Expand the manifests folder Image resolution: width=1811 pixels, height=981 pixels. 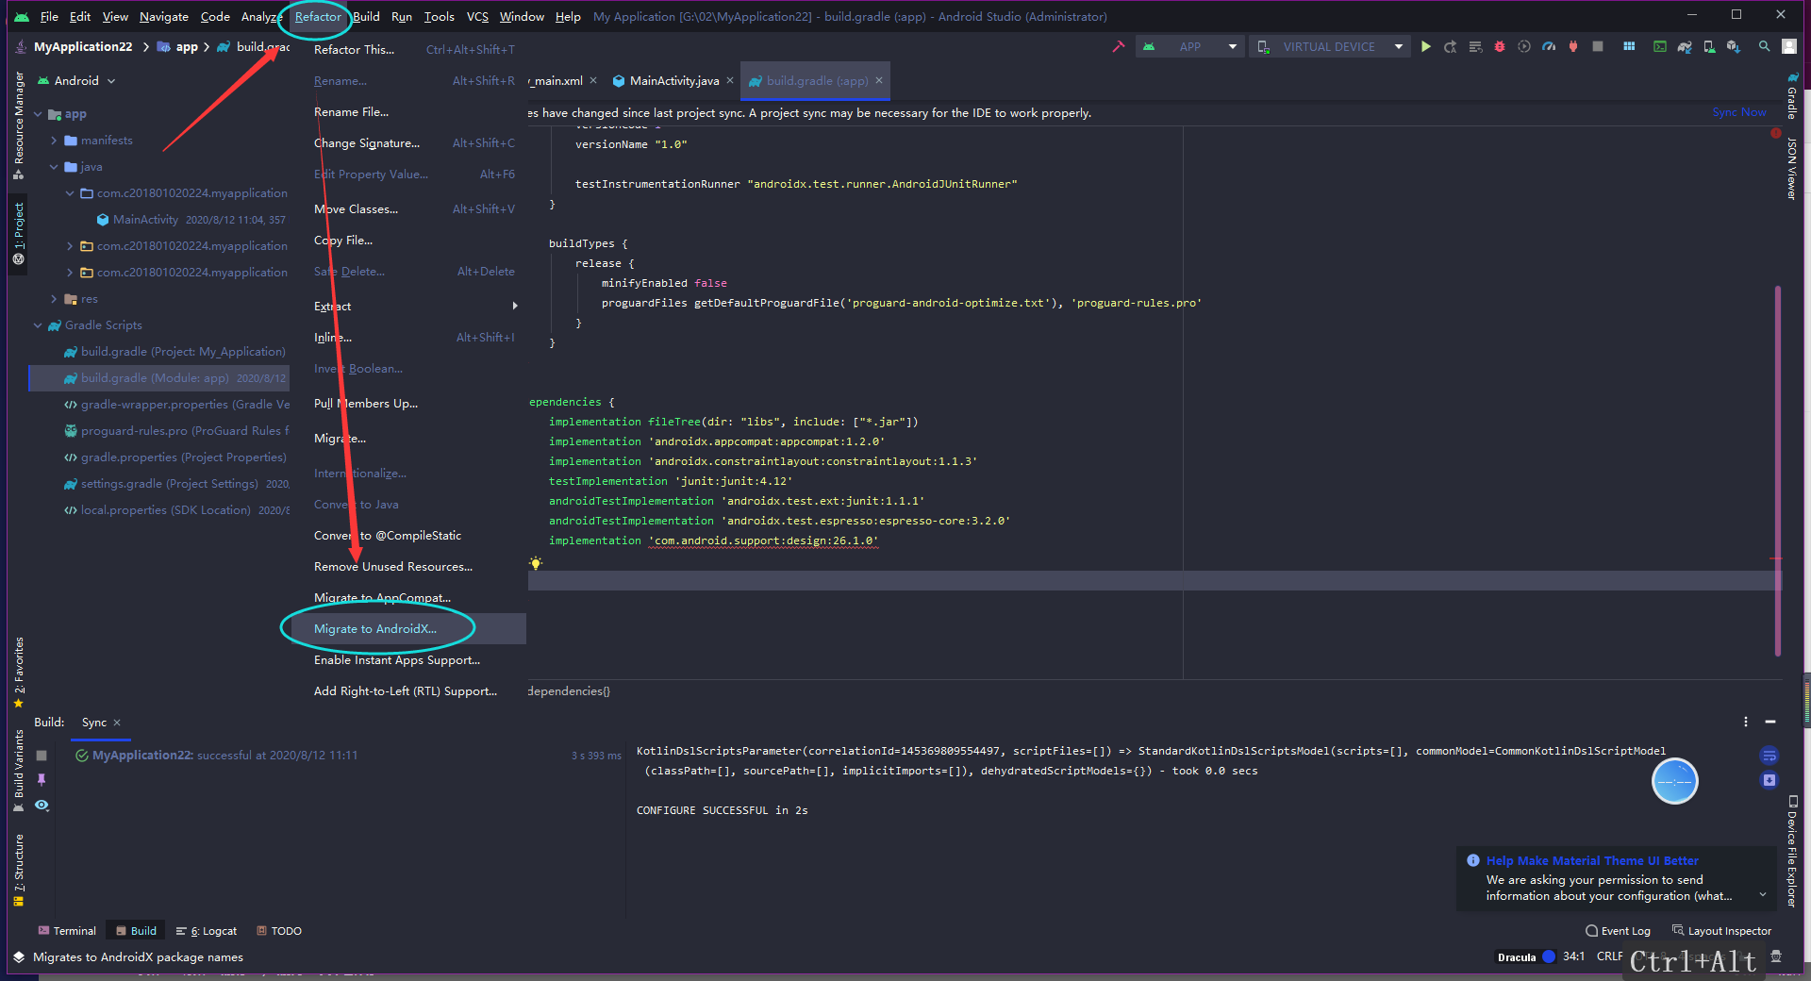pos(54,141)
